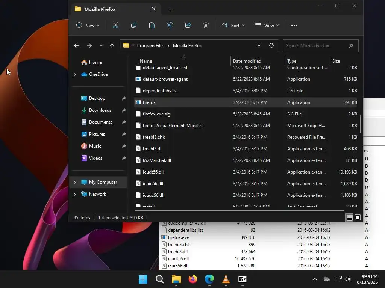
Task: Expand Network tree node
Action: [x=75, y=194]
